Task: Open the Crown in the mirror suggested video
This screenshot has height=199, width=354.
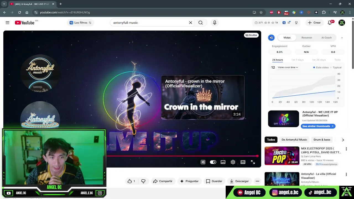Action: coord(203,98)
